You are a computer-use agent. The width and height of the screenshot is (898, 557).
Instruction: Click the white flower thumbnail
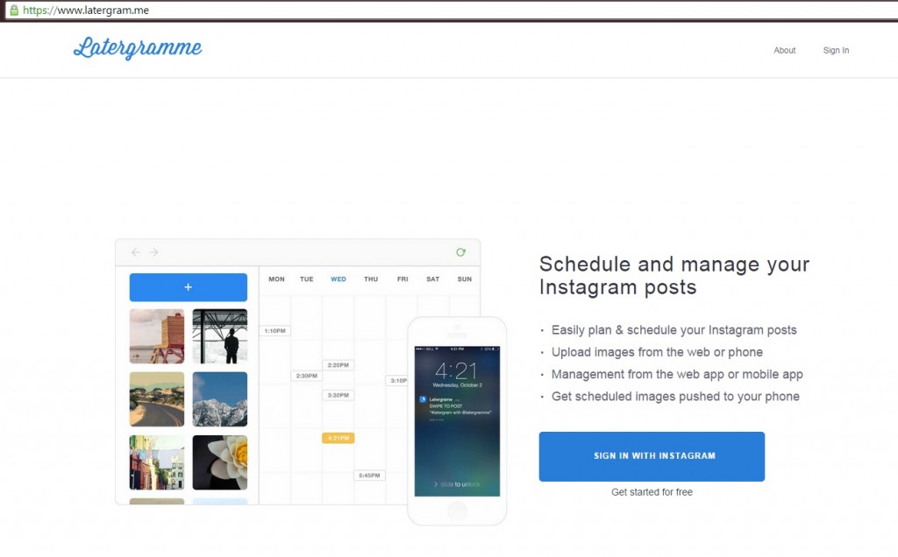pos(220,462)
